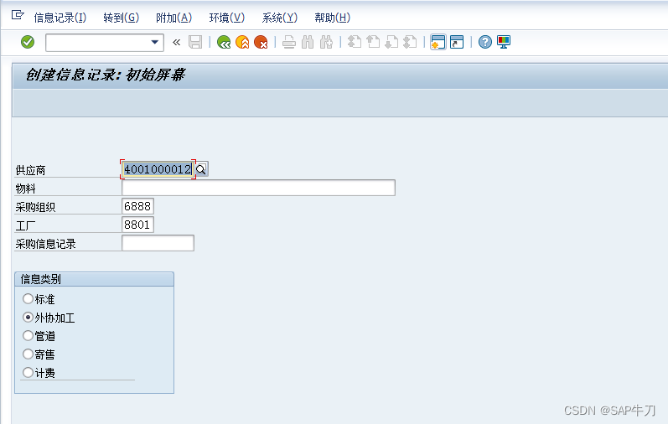668x424 pixels.
Task: Collapse command field with double-chevron icon
Action: (x=176, y=42)
